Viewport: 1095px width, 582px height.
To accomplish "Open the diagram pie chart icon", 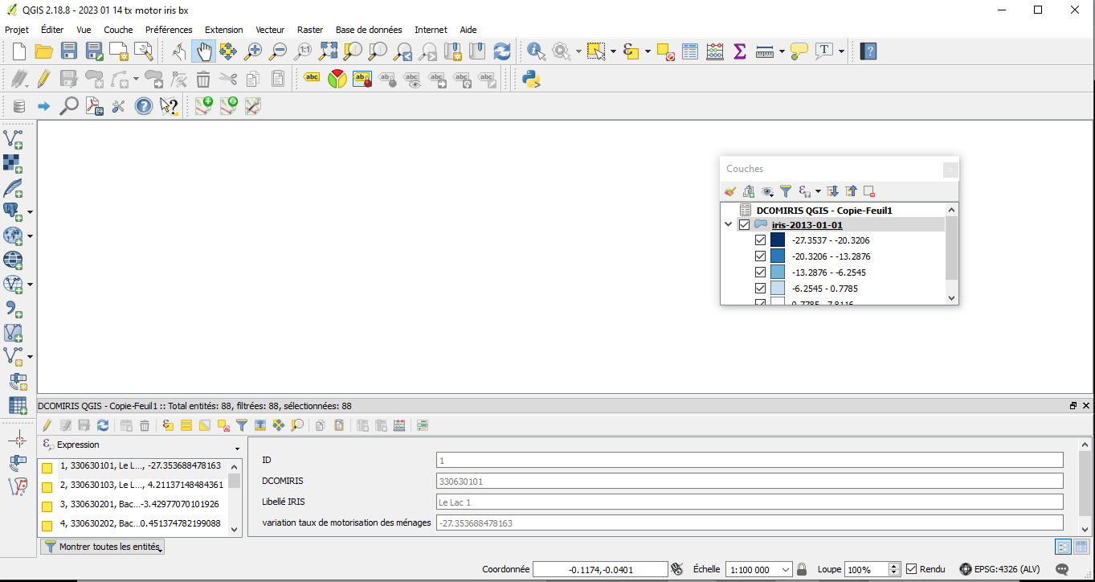I will coord(337,79).
